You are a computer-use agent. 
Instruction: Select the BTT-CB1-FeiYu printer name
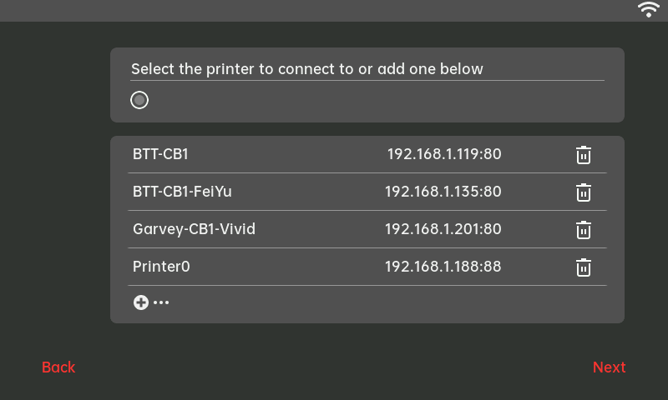coord(182,192)
